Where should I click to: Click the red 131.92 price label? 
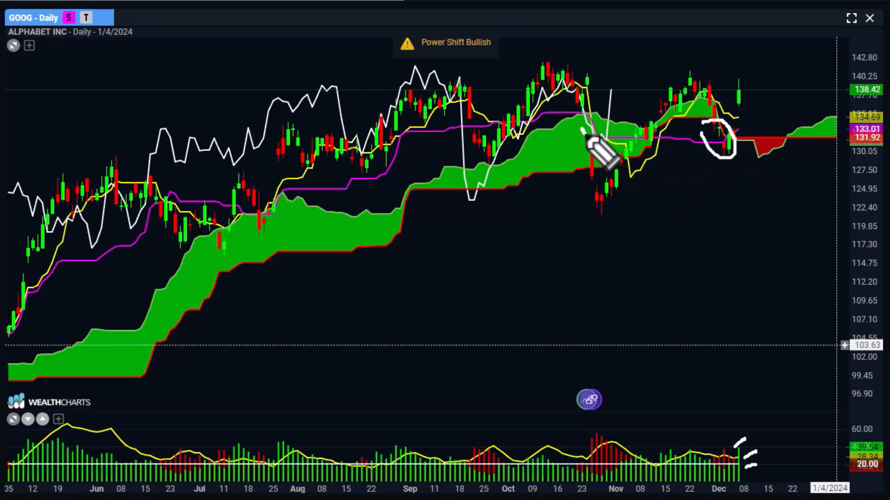tap(867, 137)
